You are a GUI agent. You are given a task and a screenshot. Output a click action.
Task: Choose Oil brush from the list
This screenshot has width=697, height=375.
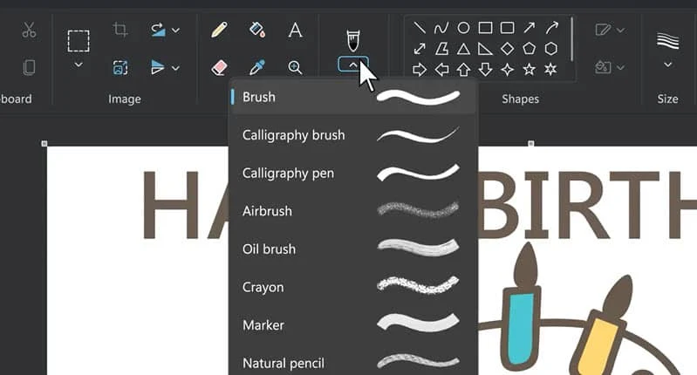click(x=353, y=249)
